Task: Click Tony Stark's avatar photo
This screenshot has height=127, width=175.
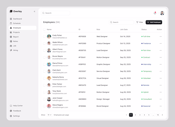Action: [49, 92]
